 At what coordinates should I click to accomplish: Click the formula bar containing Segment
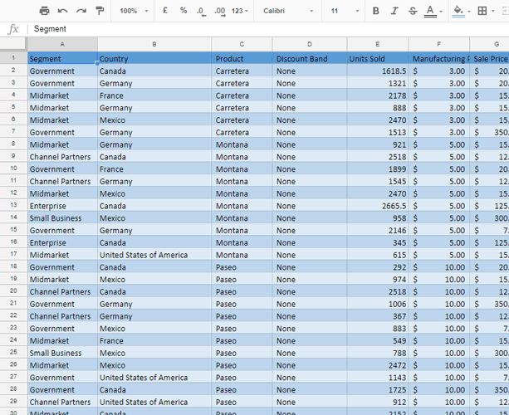point(266,29)
